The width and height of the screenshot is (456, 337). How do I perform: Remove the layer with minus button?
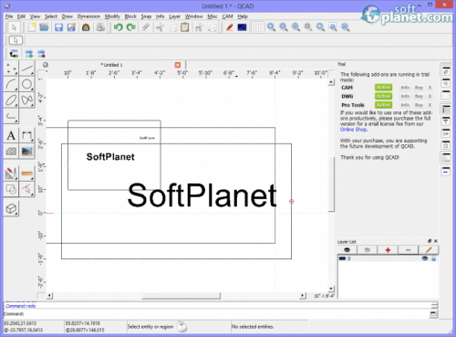pos(409,250)
